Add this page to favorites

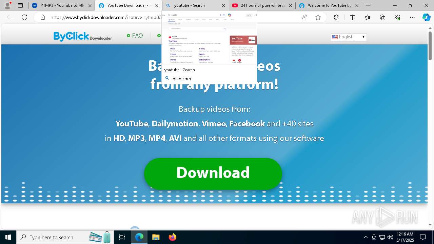click(x=318, y=17)
